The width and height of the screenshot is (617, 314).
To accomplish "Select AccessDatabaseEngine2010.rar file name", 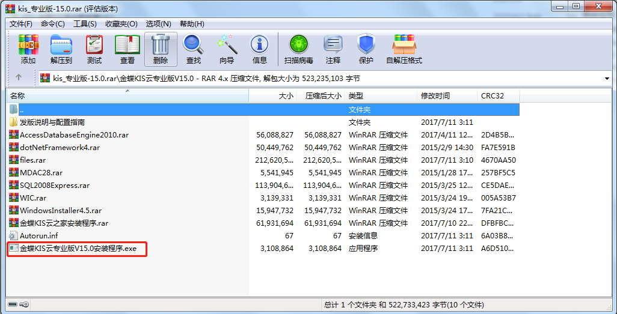I will click(75, 135).
